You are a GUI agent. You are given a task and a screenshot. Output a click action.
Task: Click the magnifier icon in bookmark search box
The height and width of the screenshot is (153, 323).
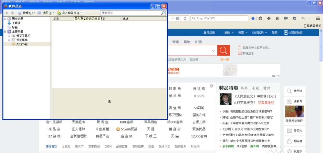pos(163,13)
